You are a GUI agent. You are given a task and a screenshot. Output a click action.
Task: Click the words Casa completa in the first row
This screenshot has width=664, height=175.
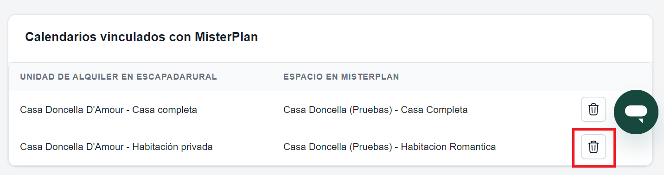165,110
